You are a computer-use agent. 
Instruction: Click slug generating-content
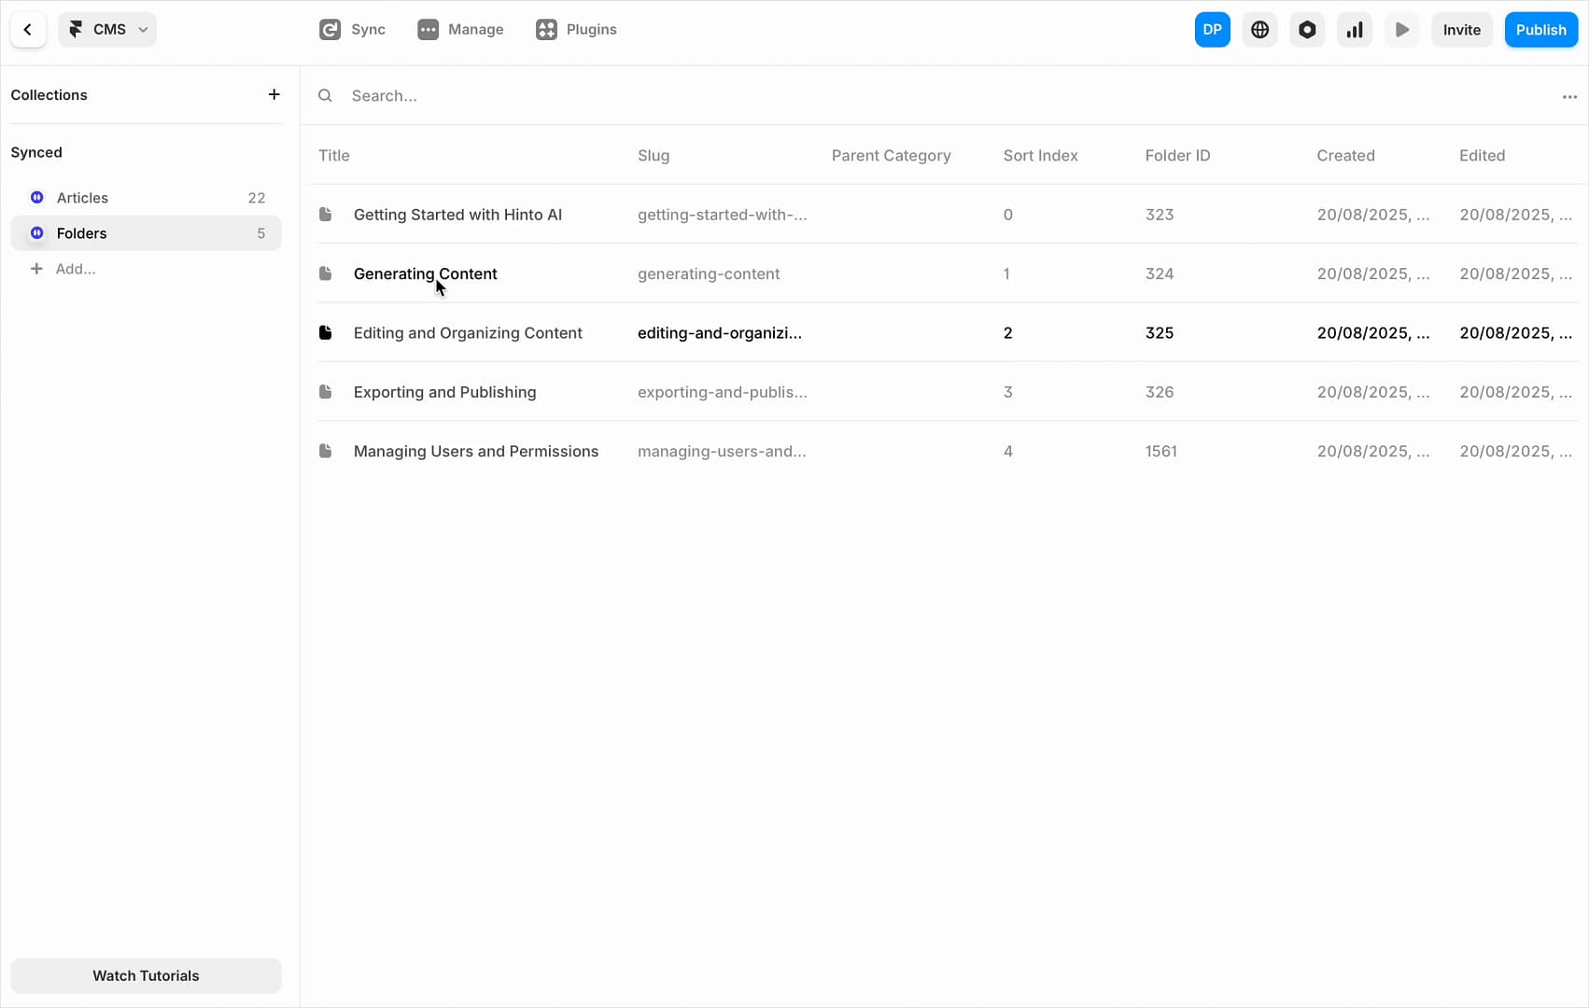pos(709,273)
